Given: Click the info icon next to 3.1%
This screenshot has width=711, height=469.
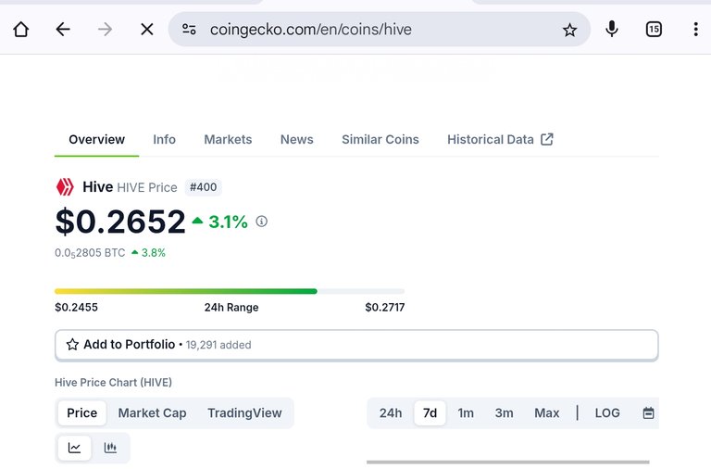Looking at the screenshot, I should (262, 222).
